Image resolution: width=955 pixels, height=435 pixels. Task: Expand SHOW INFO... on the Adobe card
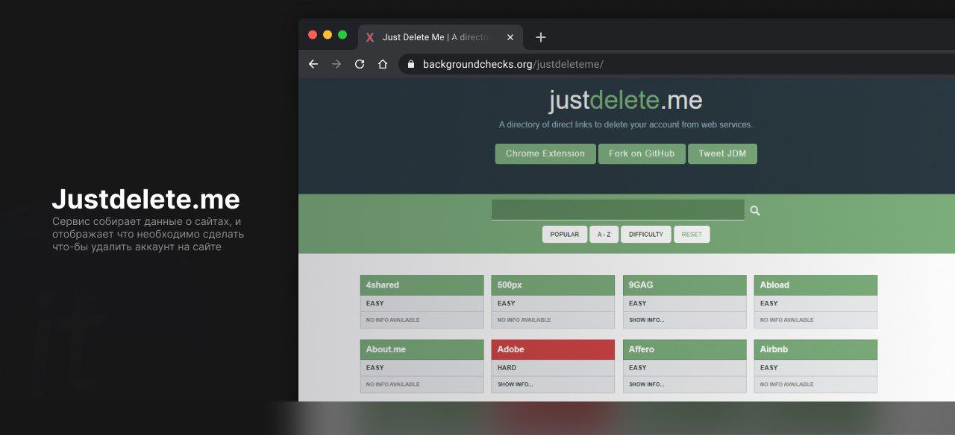(516, 384)
